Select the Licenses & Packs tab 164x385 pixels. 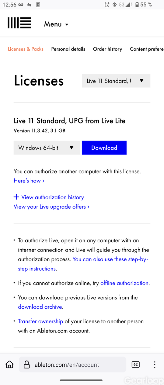(26, 49)
